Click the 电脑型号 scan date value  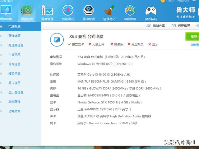point(111,57)
